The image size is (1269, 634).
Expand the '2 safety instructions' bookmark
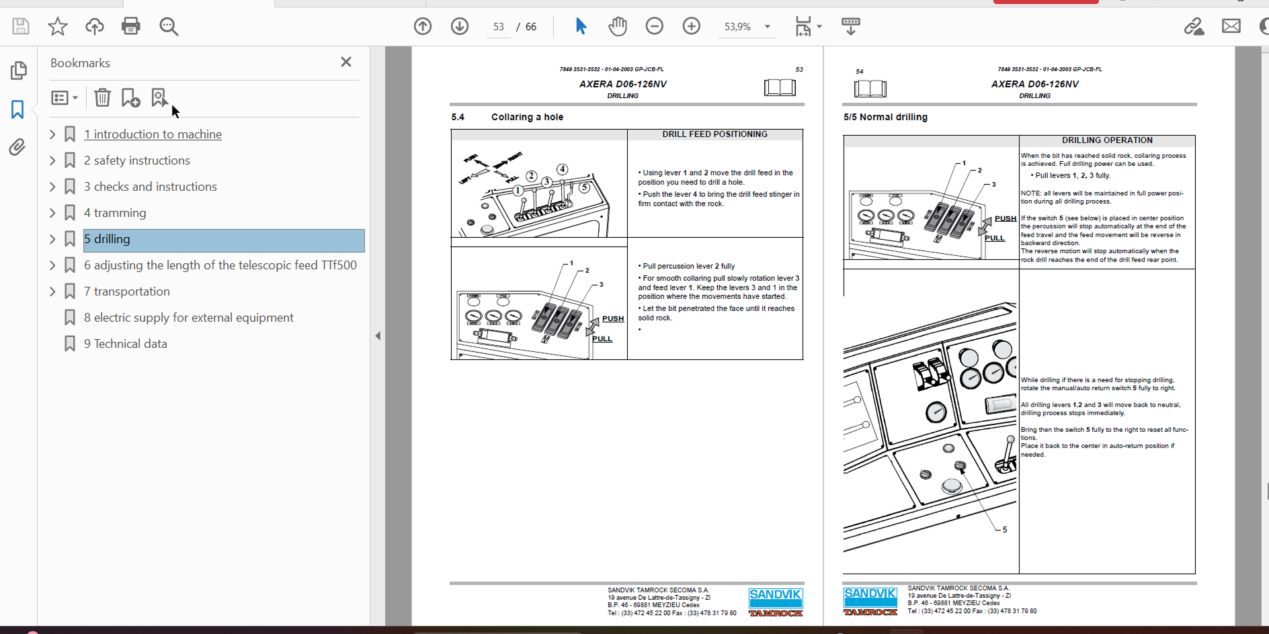pos(52,161)
